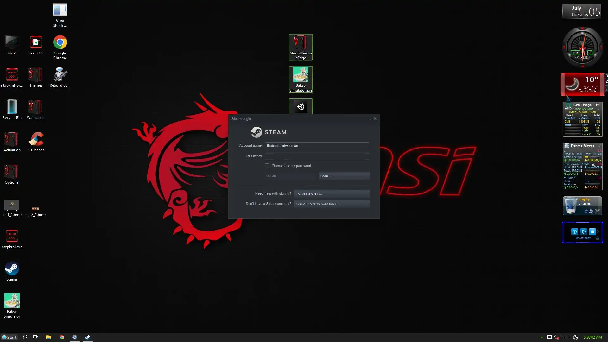
Task: Show hidden tray icons arrow
Action: click(541, 338)
